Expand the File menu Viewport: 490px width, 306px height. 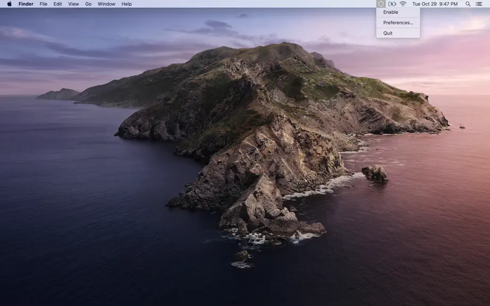[x=44, y=4]
